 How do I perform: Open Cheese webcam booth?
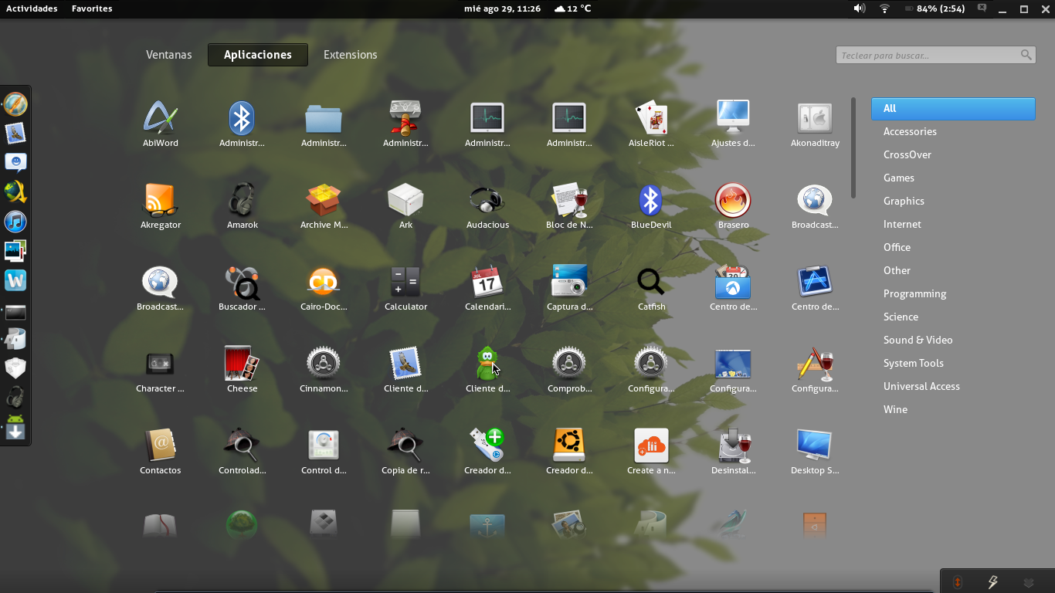click(243, 369)
